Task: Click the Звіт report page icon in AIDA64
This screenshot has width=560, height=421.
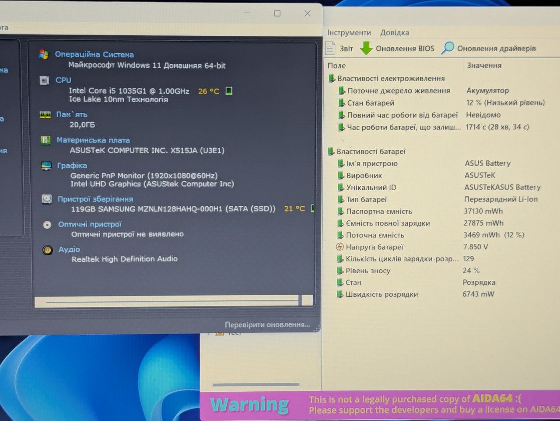Action: point(331,49)
